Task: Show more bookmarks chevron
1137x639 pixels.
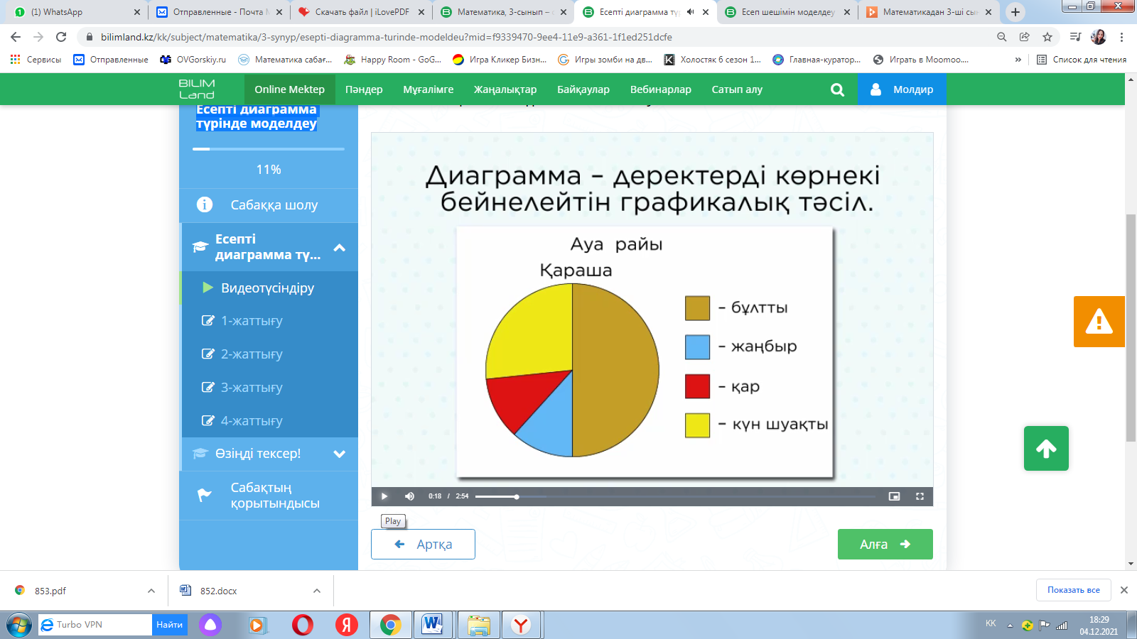Action: click(1018, 60)
